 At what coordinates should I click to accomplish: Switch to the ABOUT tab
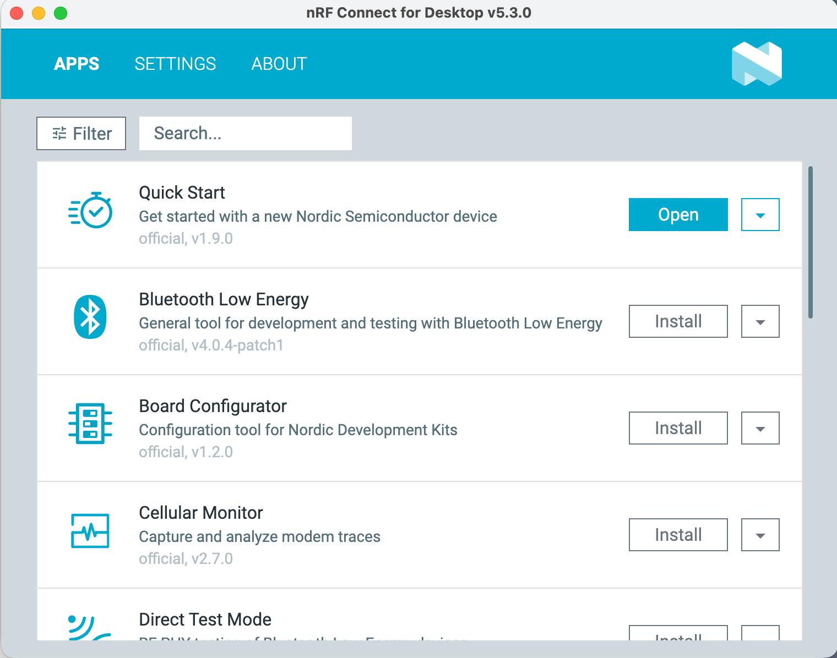(279, 64)
